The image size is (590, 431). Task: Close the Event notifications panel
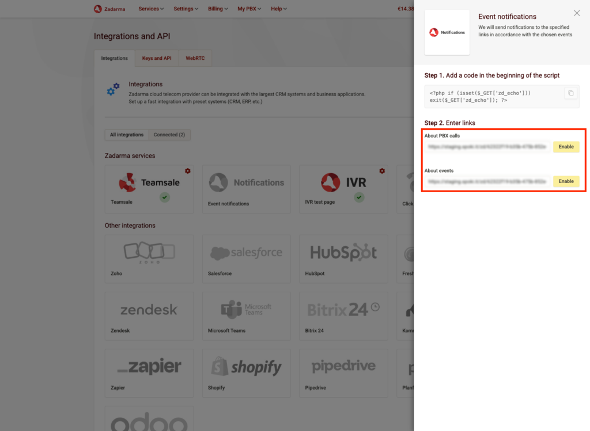pos(577,13)
